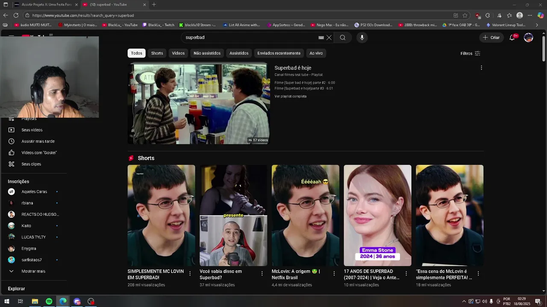Click the YouTube search magnifier button
This screenshot has height=307, width=547.
pyautogui.click(x=342, y=38)
